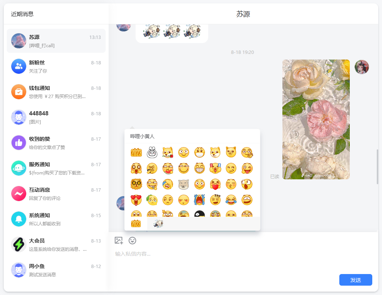382x295 pixels.
Task: Pick the crying lemon emoji
Action: pyautogui.click(x=152, y=200)
